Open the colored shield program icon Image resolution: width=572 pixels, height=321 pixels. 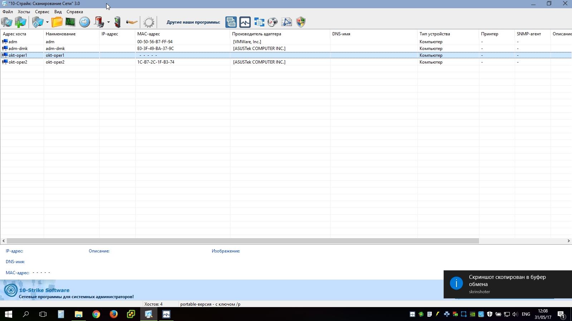(301, 22)
